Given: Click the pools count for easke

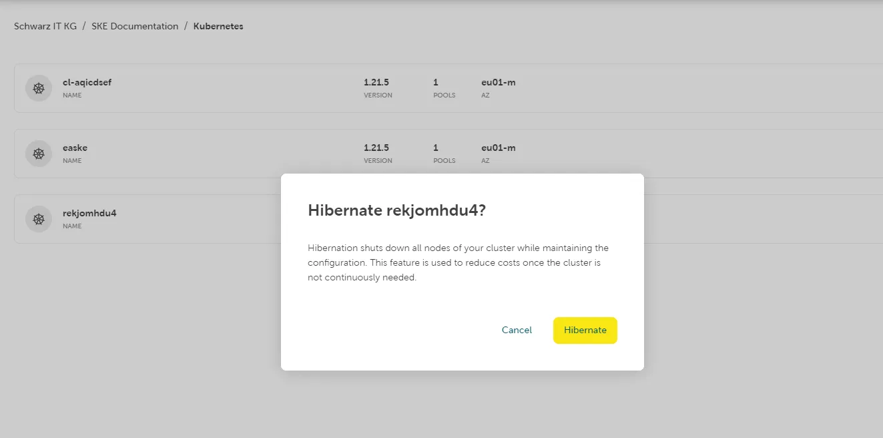Looking at the screenshot, I should (x=436, y=148).
